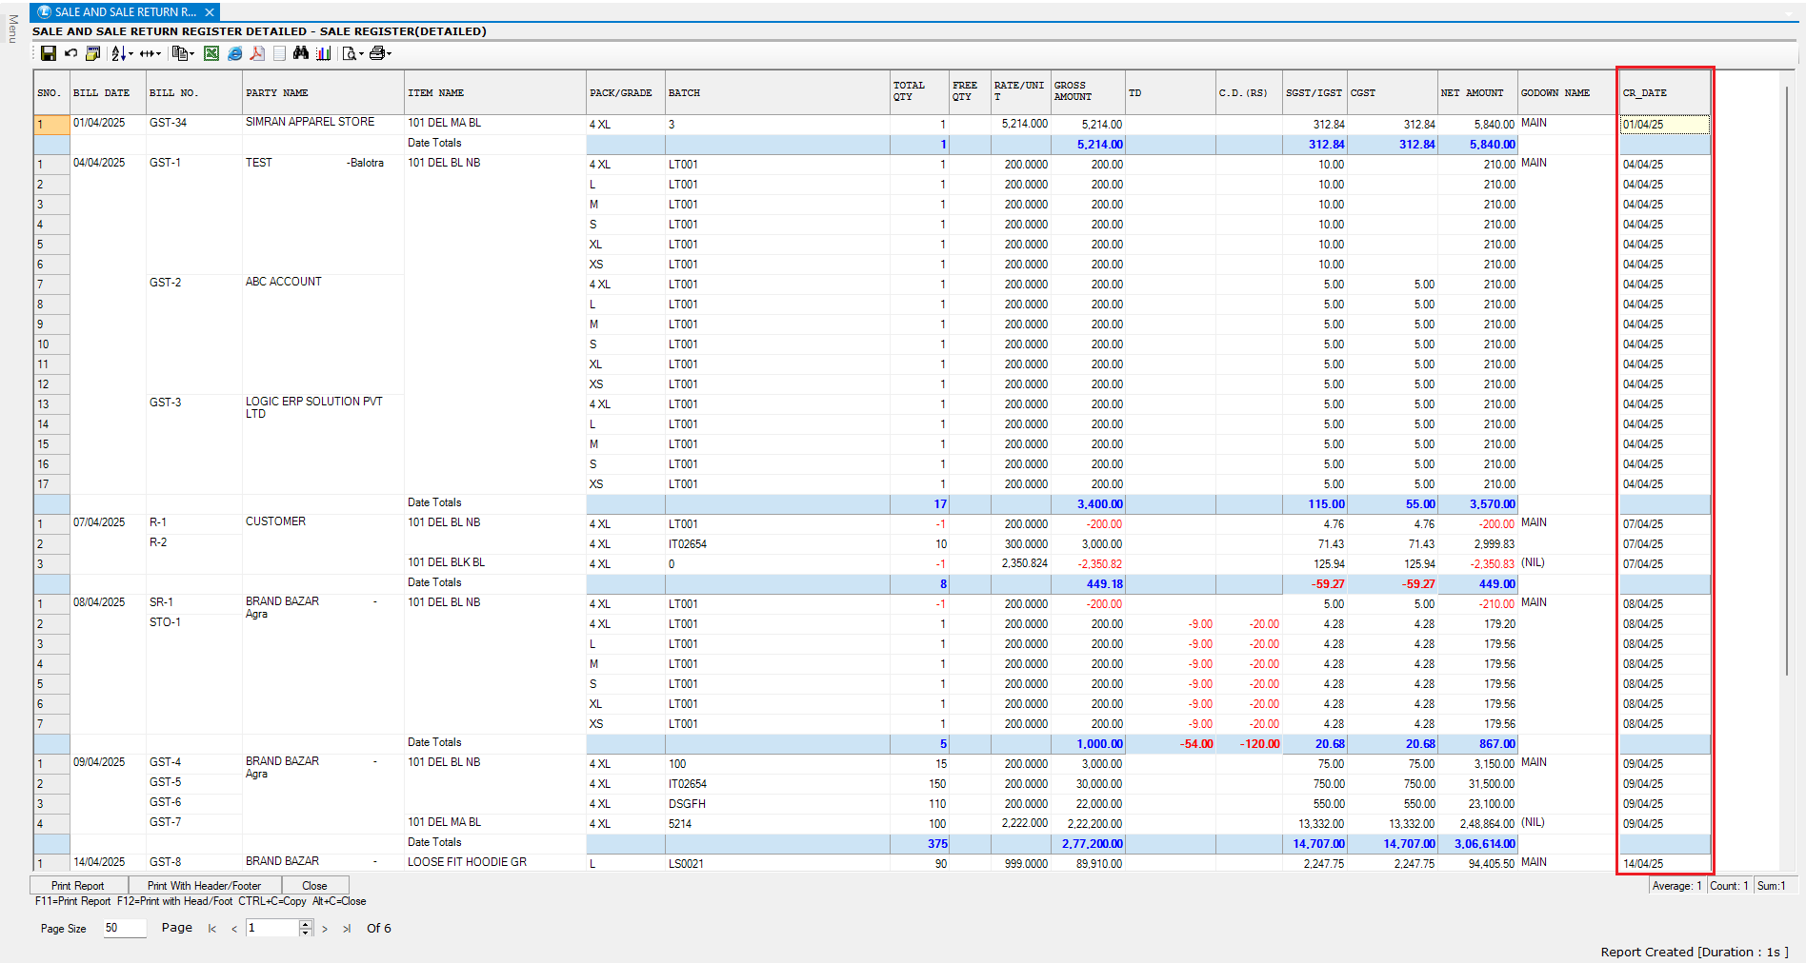Screen dimensions: 1806x963
Task: Click the undo arrow toolbar icon
Action: (x=70, y=53)
